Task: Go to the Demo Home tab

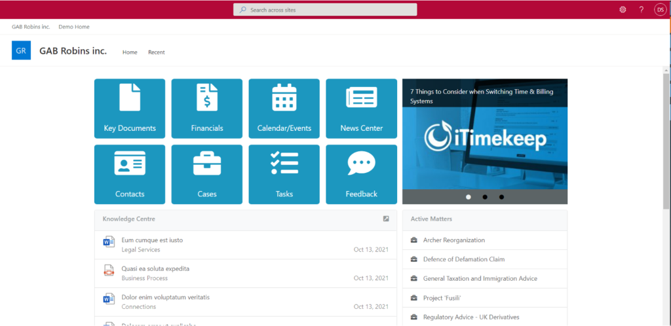Action: pos(74,27)
